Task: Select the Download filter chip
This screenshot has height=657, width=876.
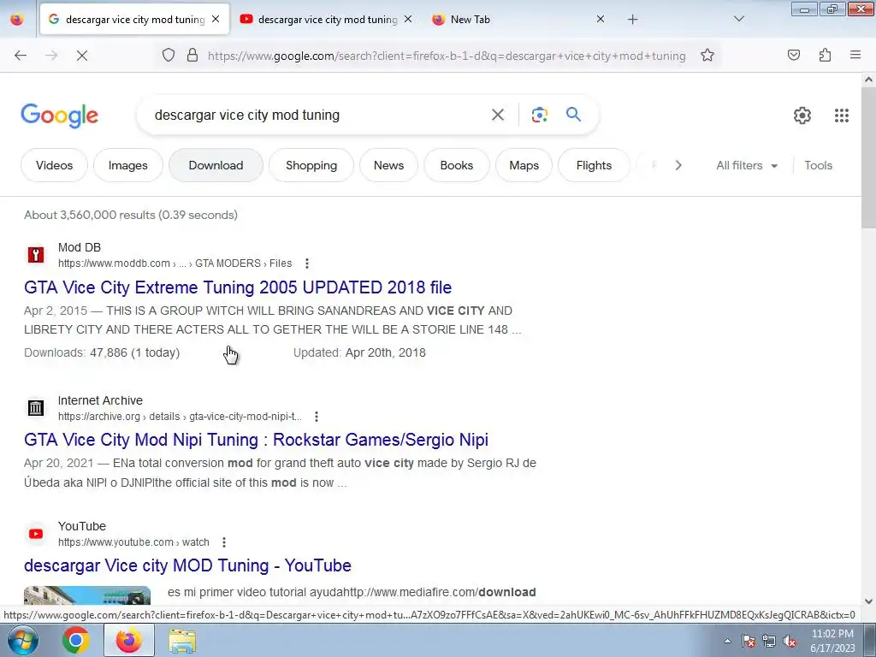Action: click(x=216, y=165)
